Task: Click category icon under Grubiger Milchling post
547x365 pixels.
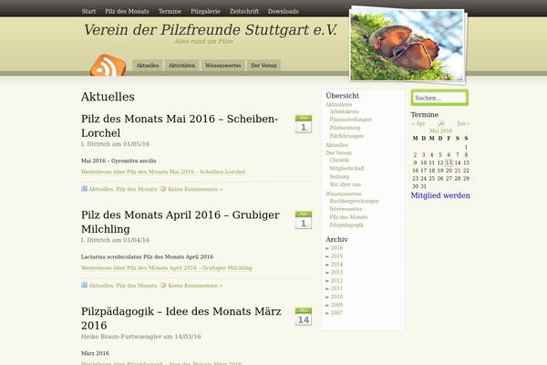Action: coord(84,285)
